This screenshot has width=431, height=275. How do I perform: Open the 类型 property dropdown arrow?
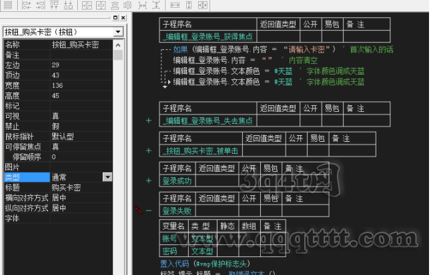[107, 177]
